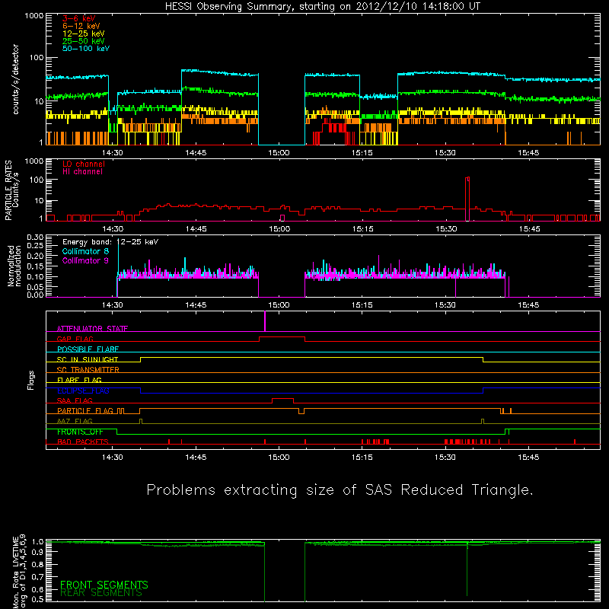Image resolution: width=609 pixels, height=609 pixels.
Task: Click the POSSIBLE_FLARE flag label
Action: click(88, 349)
